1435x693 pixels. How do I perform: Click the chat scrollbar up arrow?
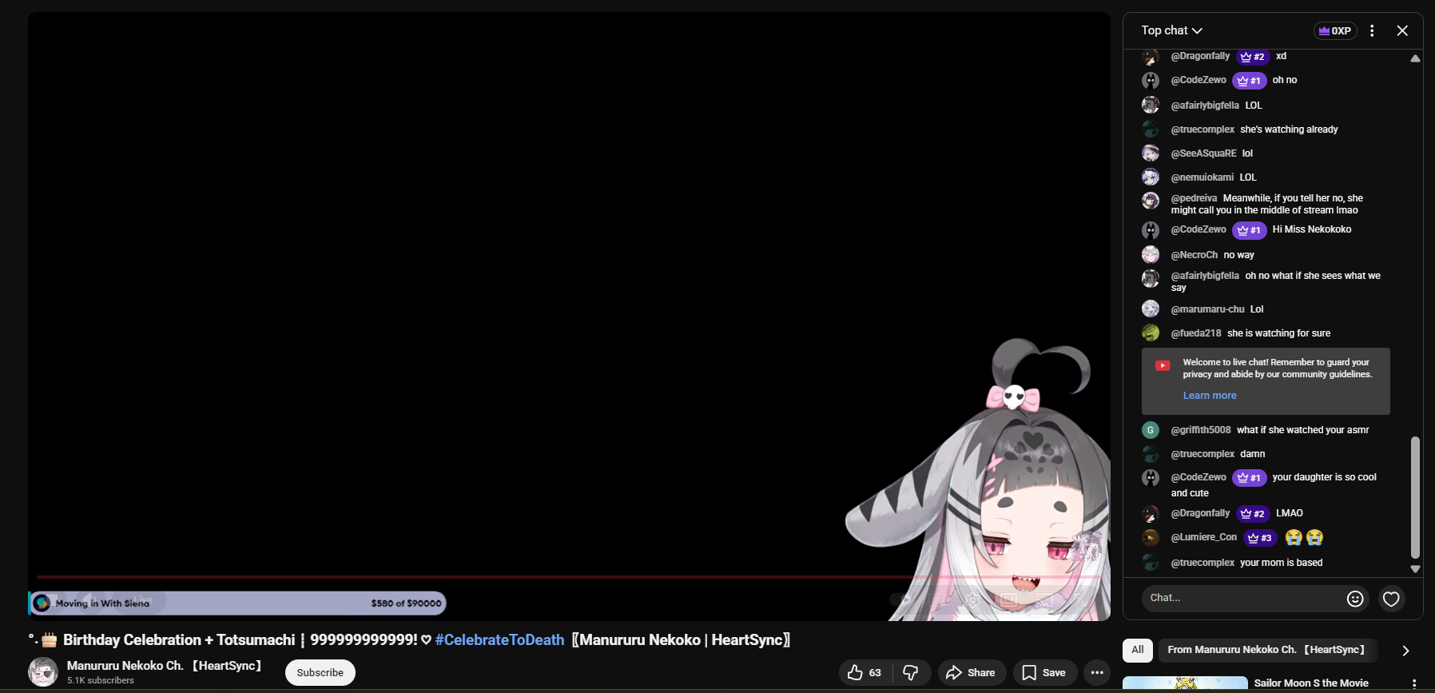click(x=1415, y=58)
